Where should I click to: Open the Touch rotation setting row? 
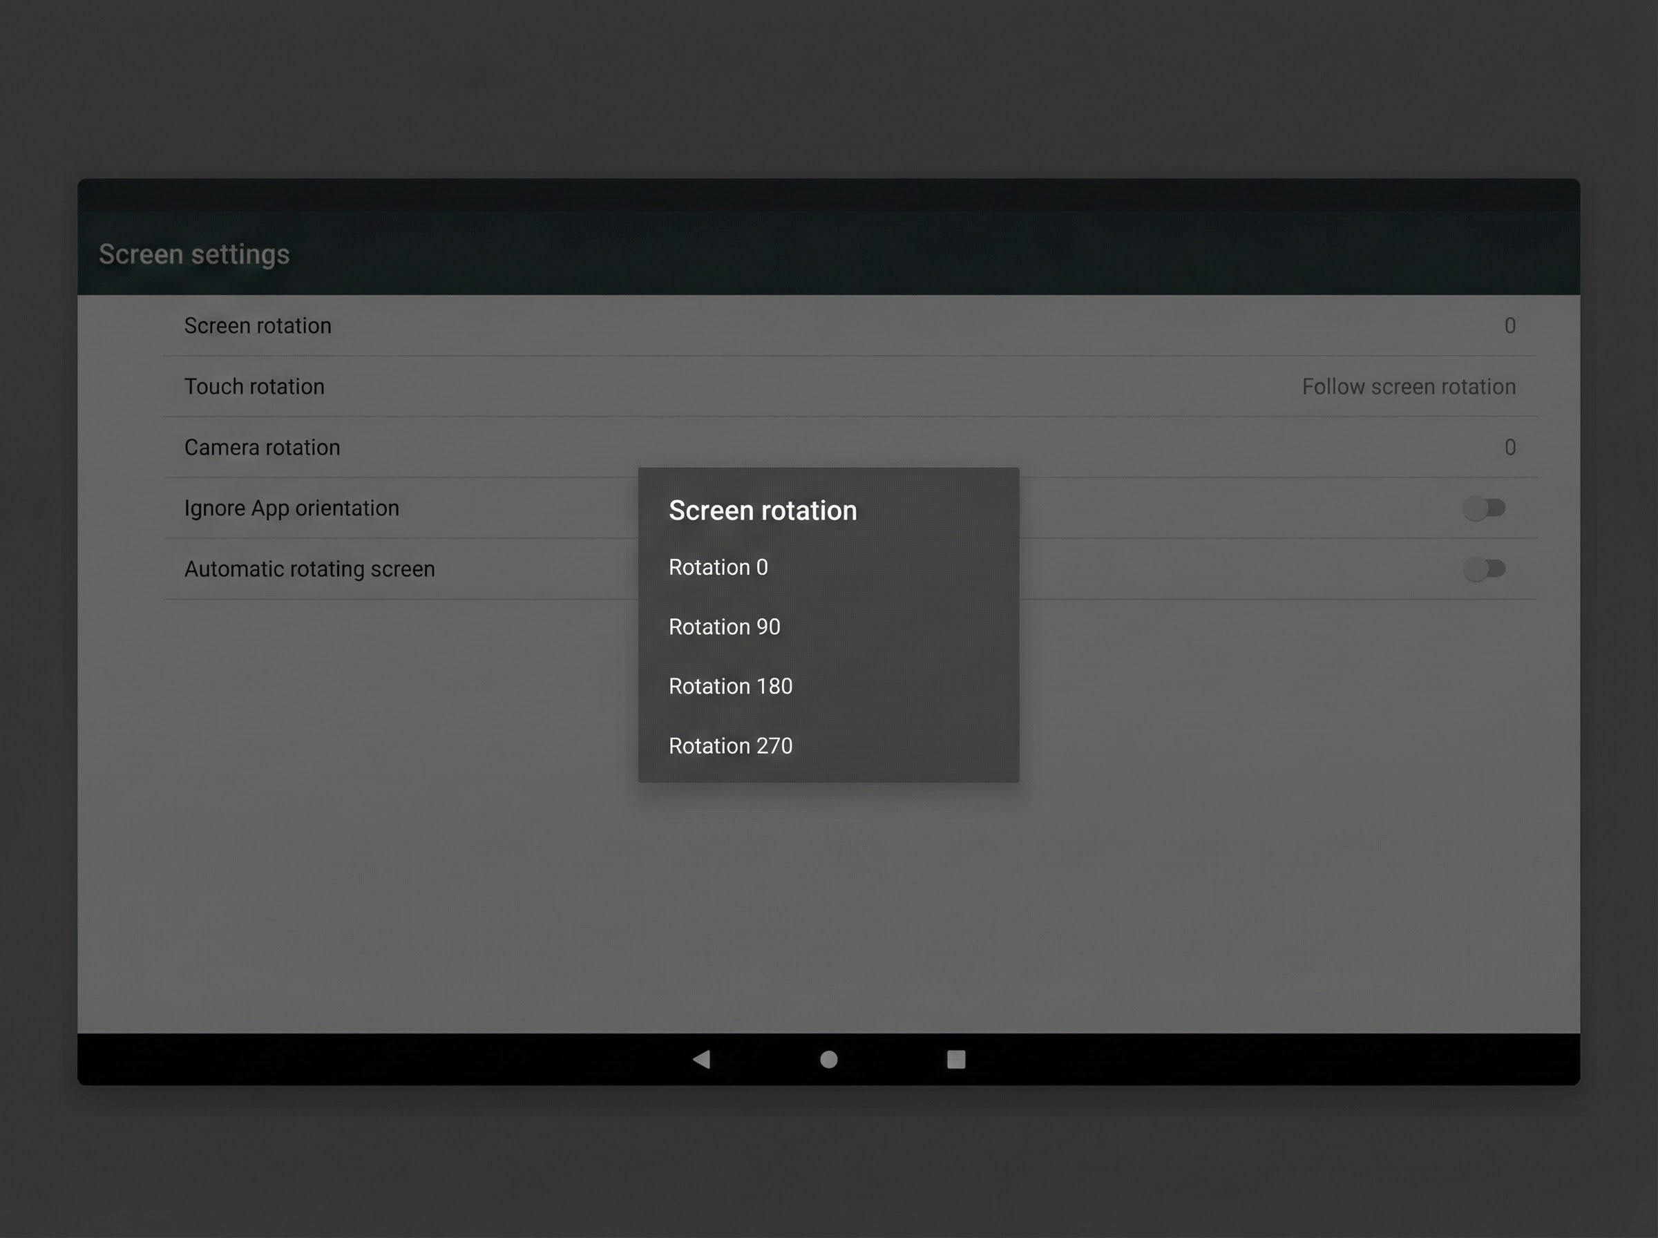[254, 387]
